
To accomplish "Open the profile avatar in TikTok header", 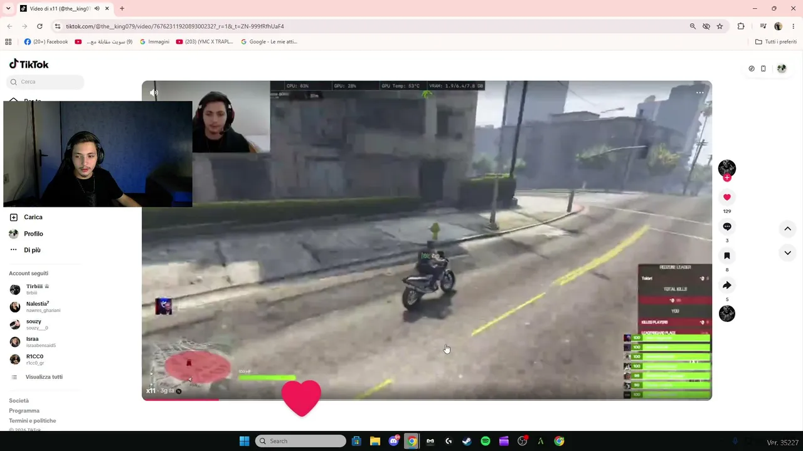I will pos(782,69).
